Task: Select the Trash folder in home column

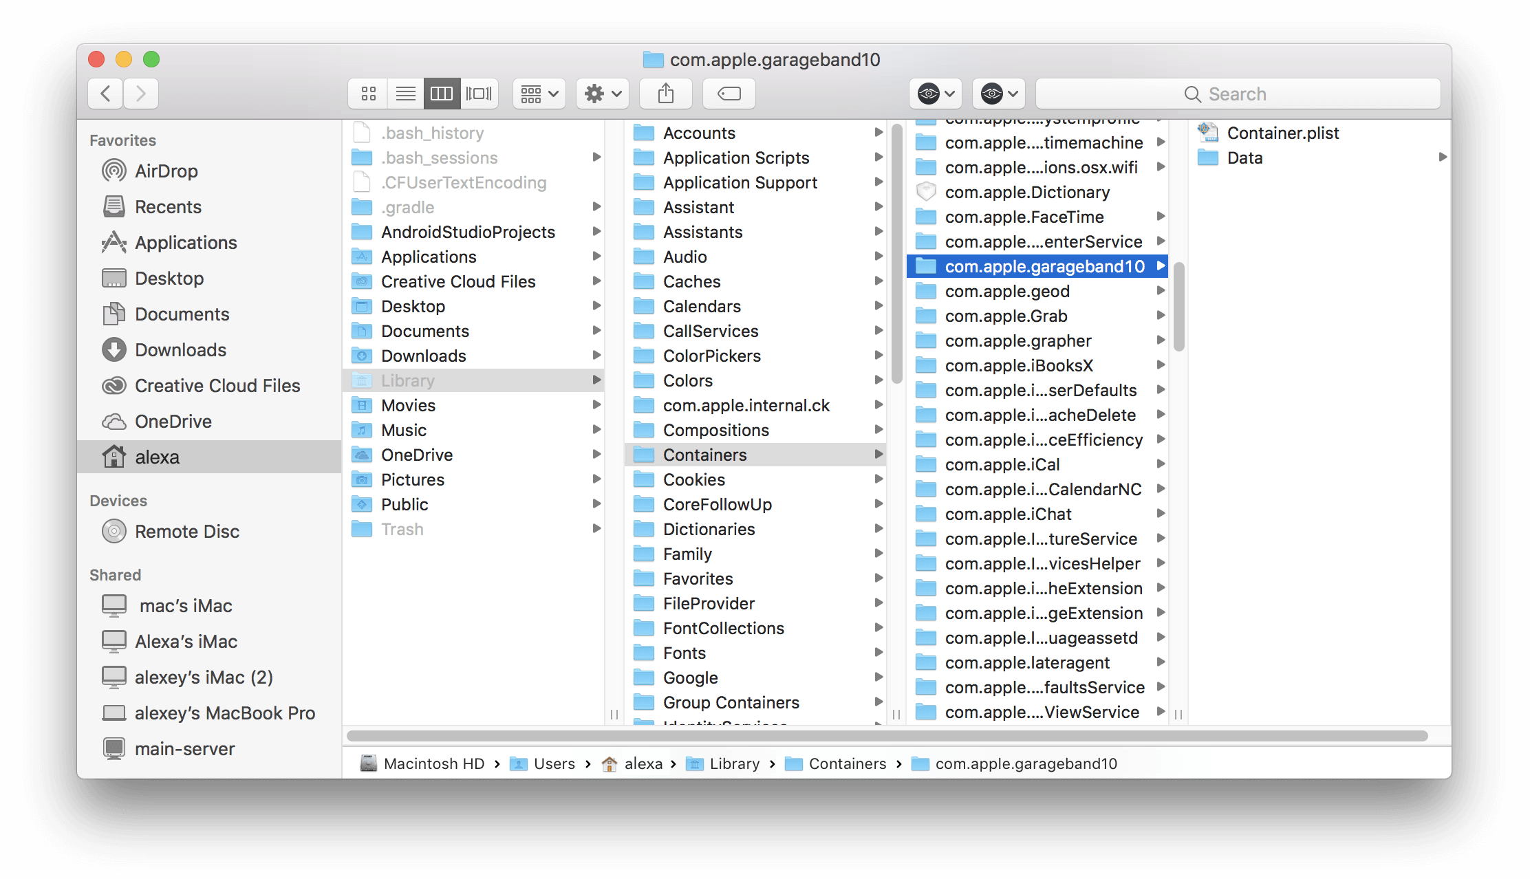Action: click(x=473, y=529)
